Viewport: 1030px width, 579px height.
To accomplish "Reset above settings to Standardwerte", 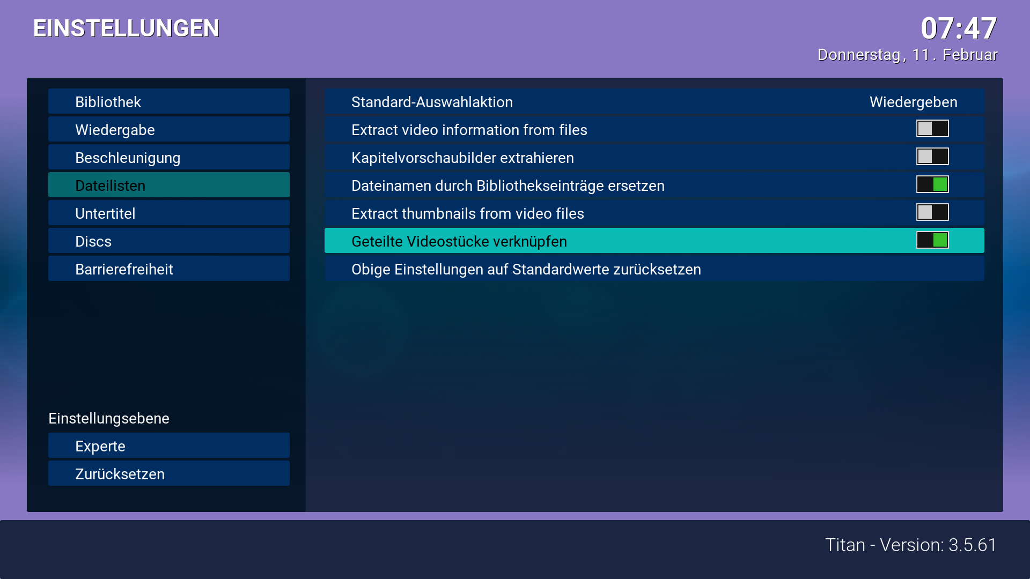I will click(654, 269).
